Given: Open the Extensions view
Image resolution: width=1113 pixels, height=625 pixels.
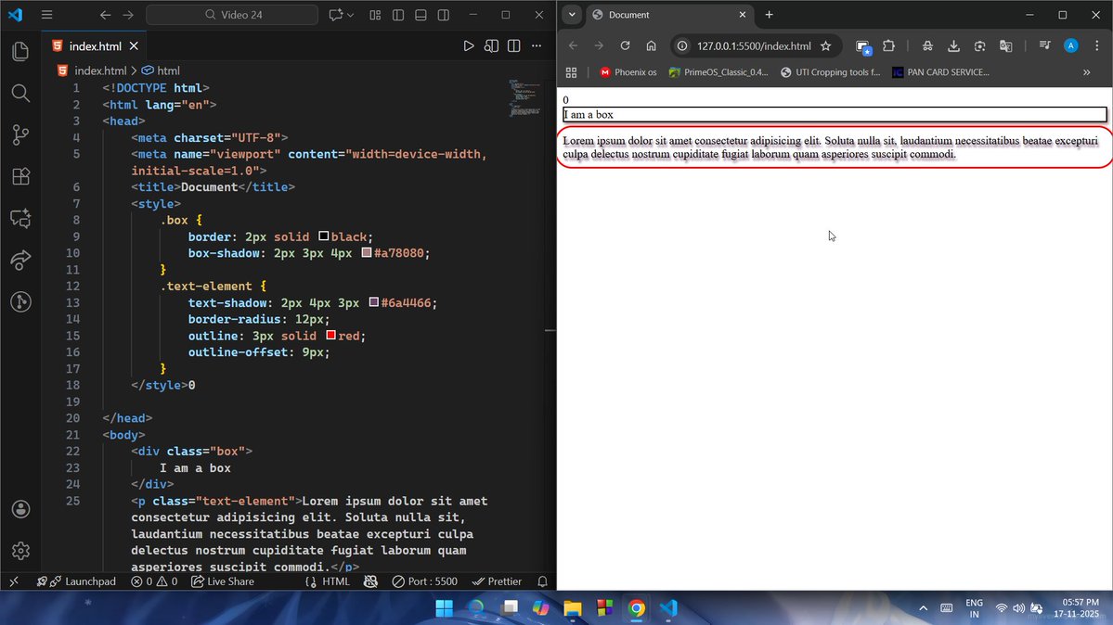Looking at the screenshot, I should [x=20, y=176].
